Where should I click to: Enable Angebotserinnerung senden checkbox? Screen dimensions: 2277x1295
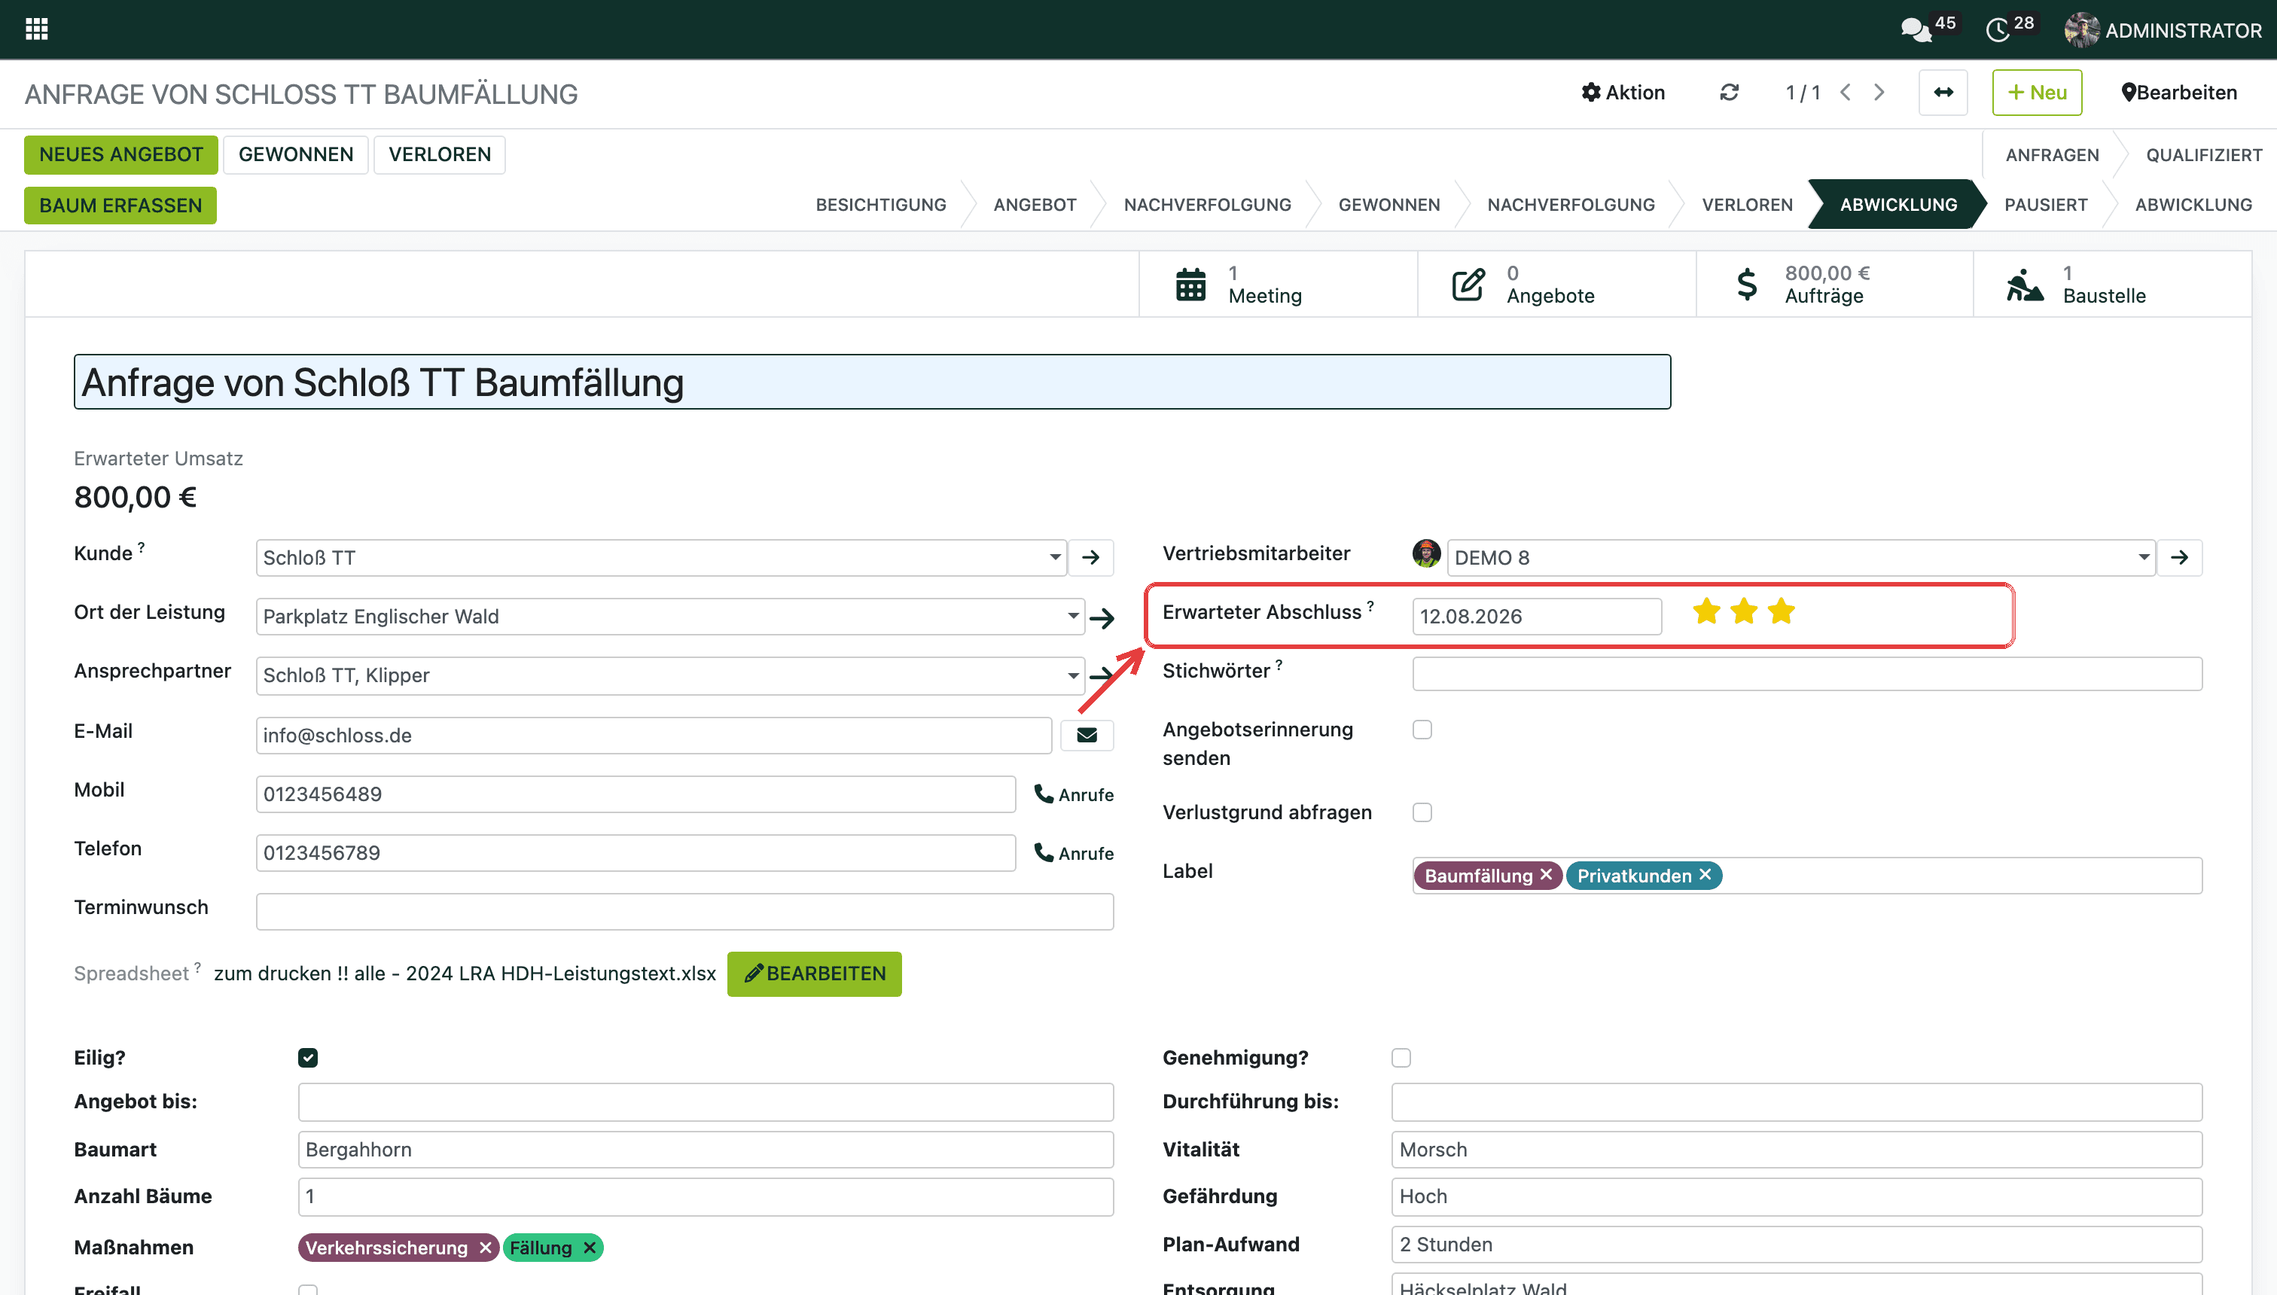(1422, 730)
